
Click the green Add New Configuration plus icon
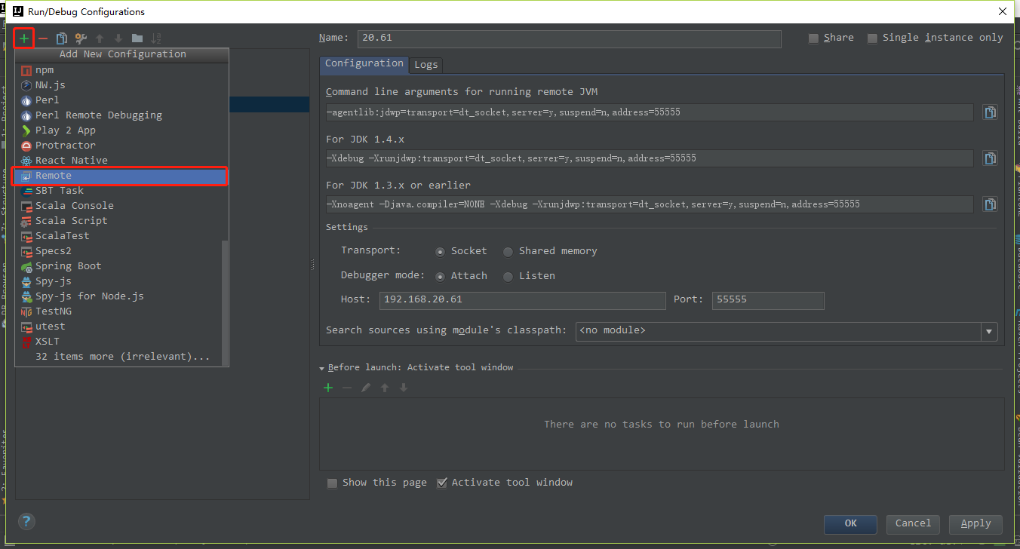(24, 38)
